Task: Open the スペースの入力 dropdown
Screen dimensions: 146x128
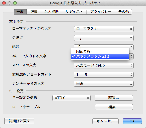Action: pos(104,65)
